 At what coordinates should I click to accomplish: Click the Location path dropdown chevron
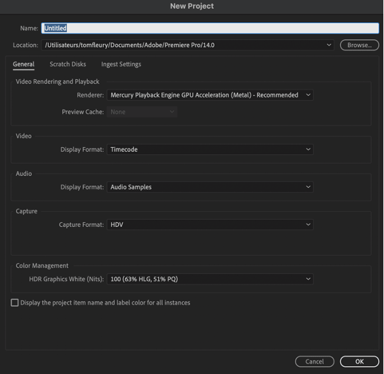click(328, 45)
